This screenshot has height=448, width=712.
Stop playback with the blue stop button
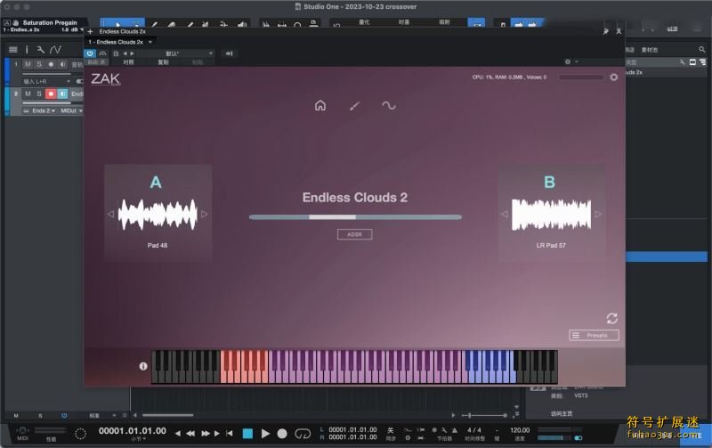pyautogui.click(x=247, y=434)
